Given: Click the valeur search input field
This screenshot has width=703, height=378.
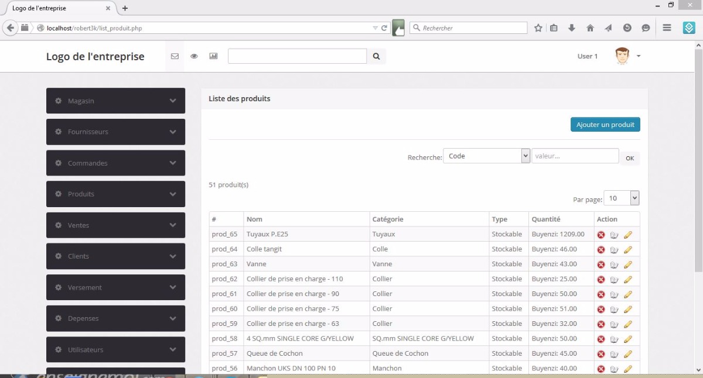Looking at the screenshot, I should click(575, 156).
